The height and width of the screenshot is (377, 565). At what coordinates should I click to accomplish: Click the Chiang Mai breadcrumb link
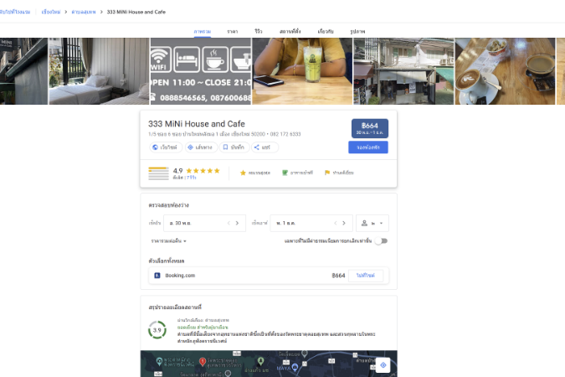click(x=51, y=12)
